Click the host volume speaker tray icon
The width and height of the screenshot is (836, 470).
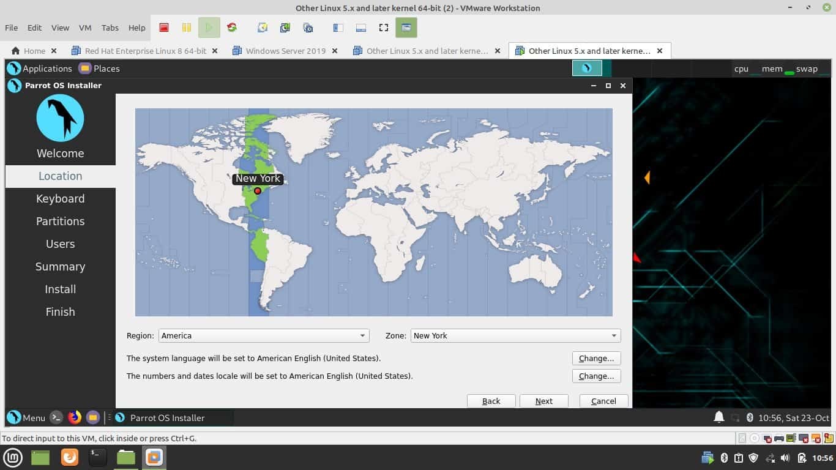click(786, 458)
